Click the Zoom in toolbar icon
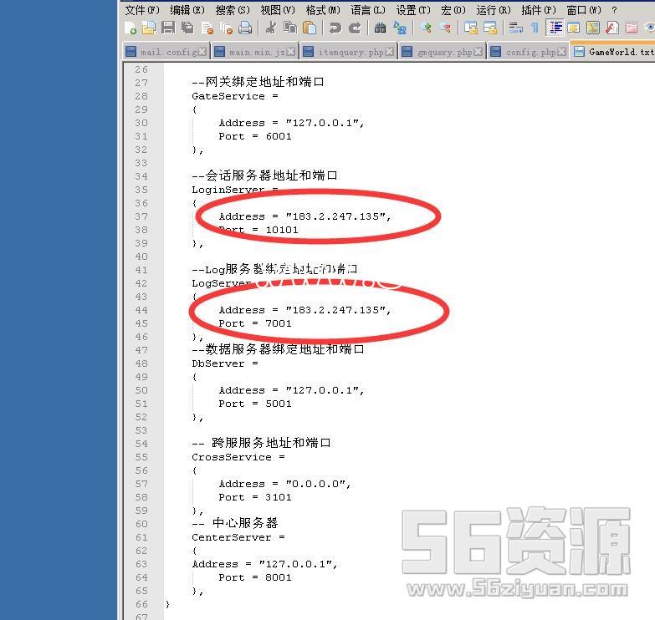Image resolution: width=655 pixels, height=620 pixels. 426,28
